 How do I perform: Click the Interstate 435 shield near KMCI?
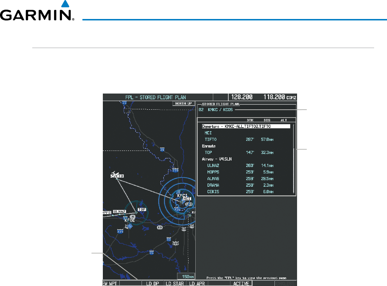click(177, 210)
